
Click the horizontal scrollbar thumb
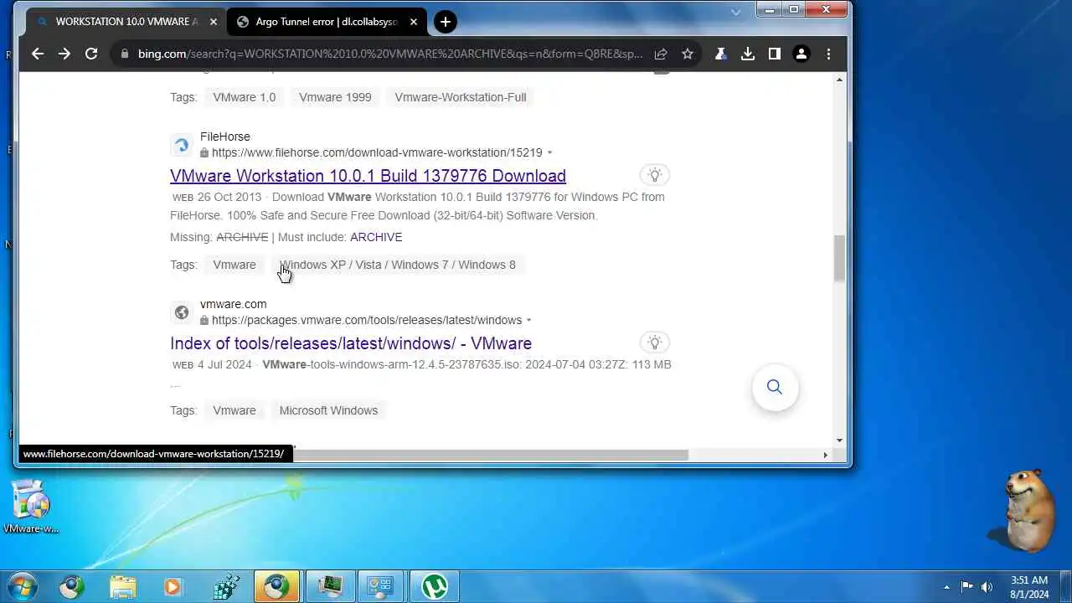pos(490,455)
